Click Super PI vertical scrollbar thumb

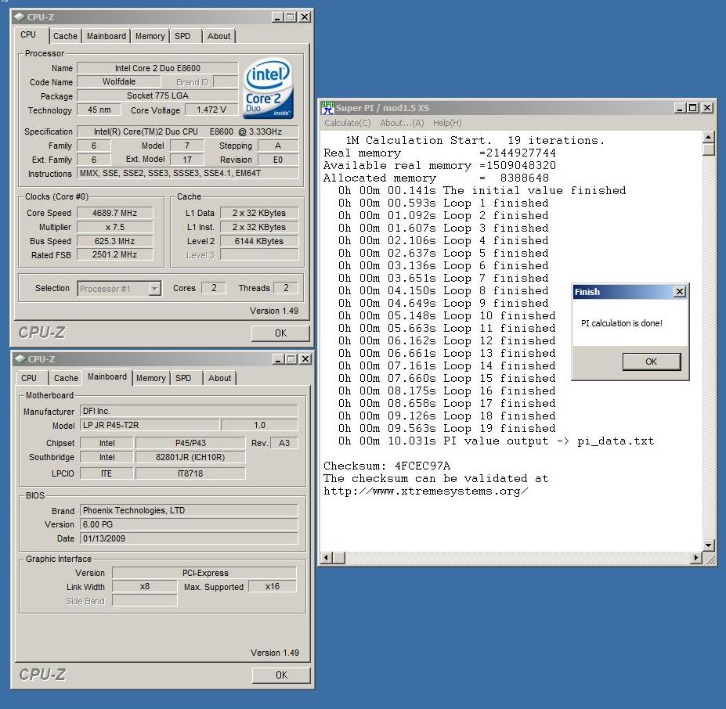709,149
